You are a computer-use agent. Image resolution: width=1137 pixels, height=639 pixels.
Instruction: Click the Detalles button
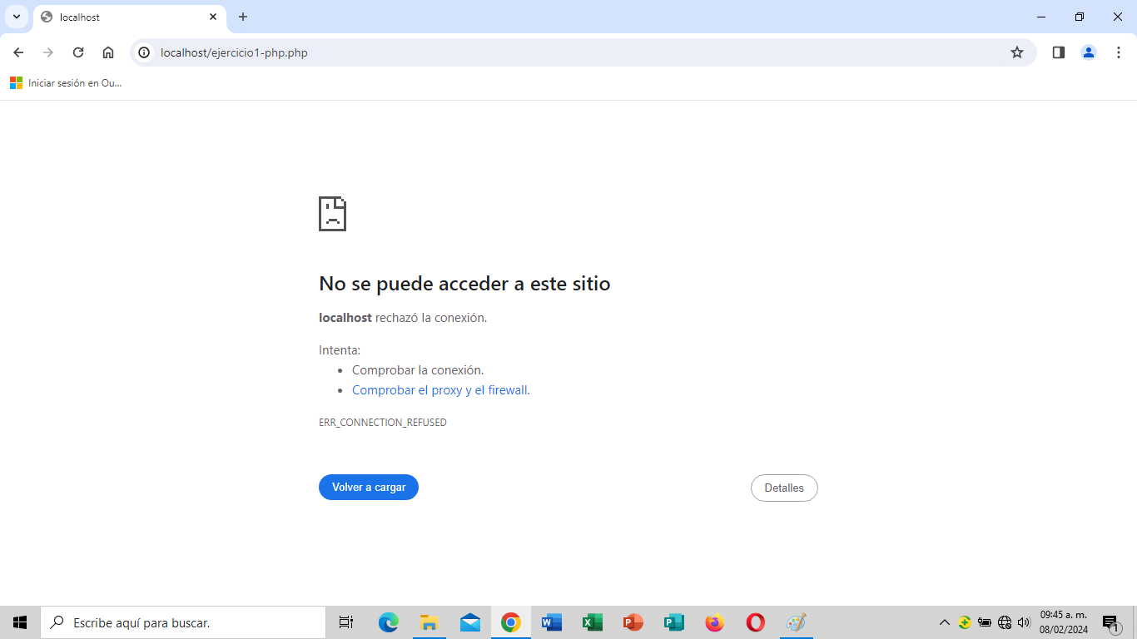point(783,488)
